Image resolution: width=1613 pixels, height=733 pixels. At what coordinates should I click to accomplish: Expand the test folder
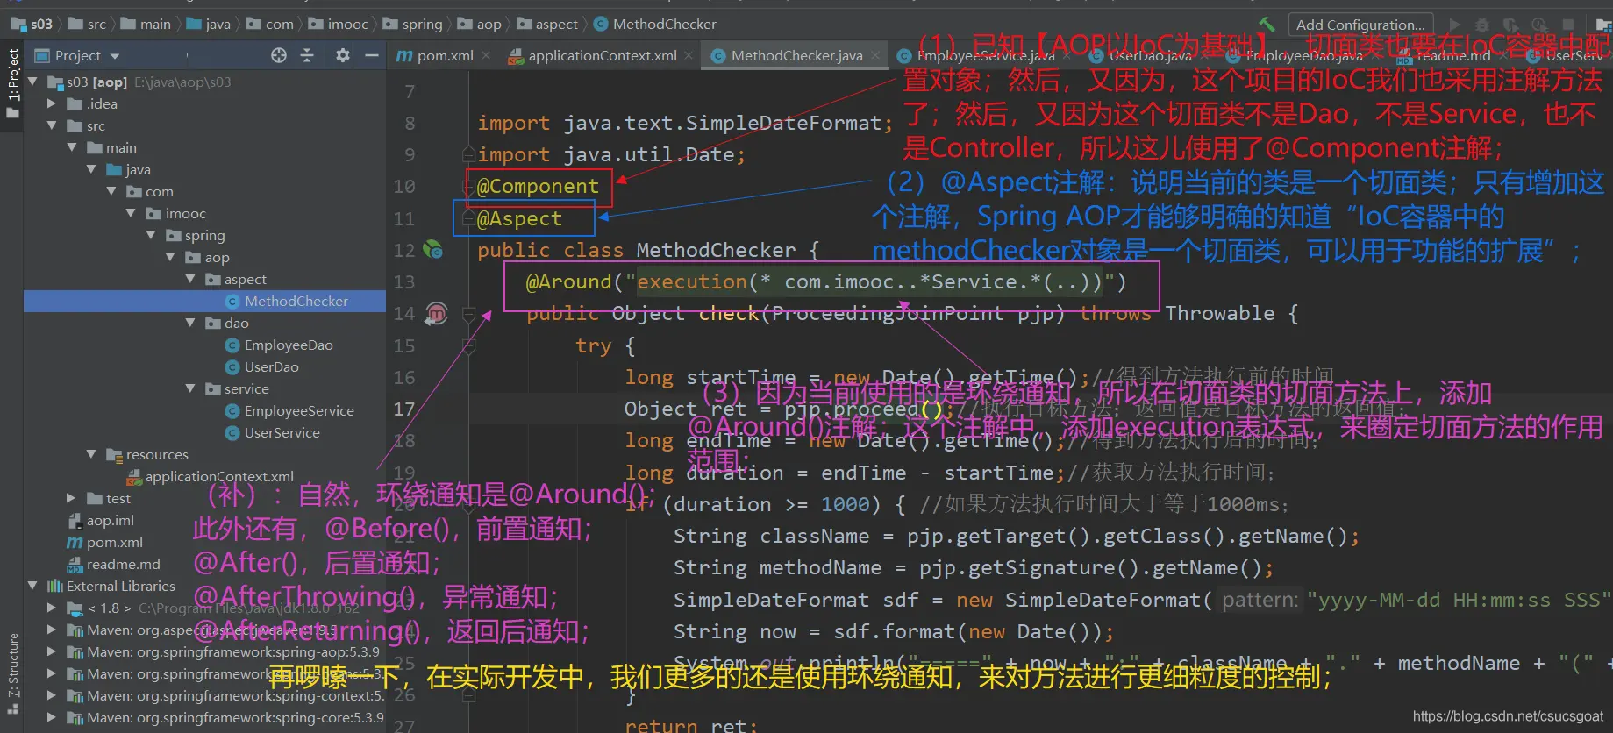pyautogui.click(x=71, y=498)
